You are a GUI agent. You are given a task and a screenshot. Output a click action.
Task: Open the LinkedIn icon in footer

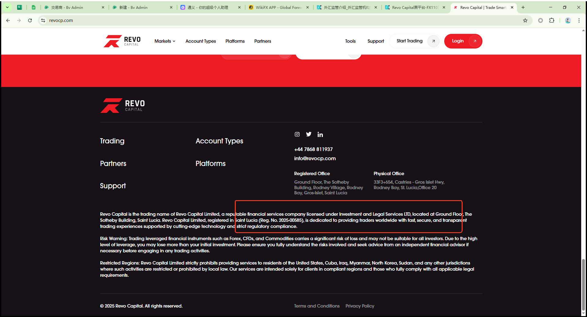click(x=320, y=135)
